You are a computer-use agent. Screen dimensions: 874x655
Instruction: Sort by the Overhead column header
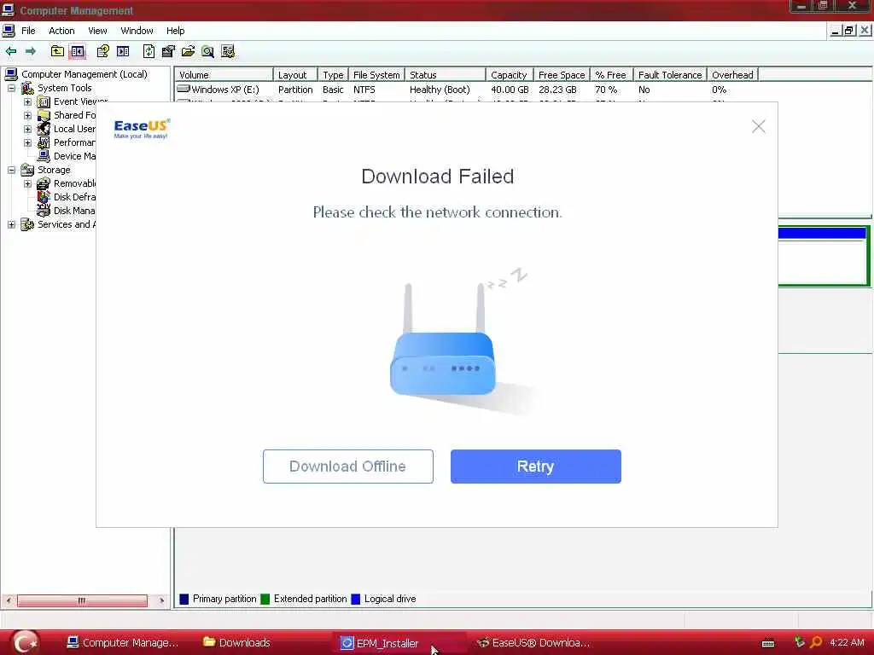click(732, 75)
